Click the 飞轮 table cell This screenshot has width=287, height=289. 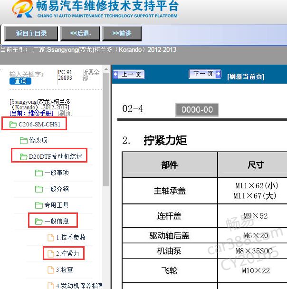point(169,270)
